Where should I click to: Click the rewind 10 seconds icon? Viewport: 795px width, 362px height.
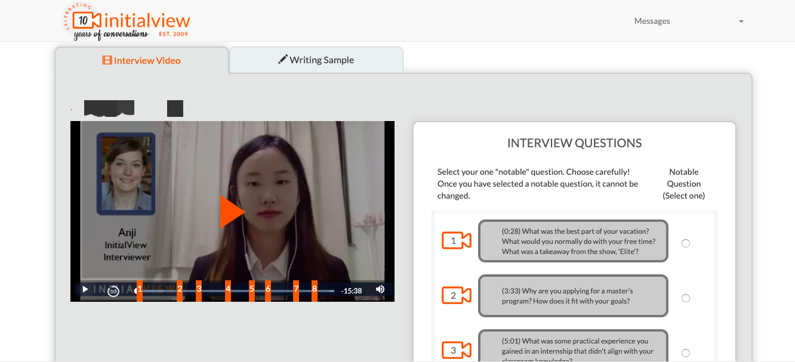(112, 290)
